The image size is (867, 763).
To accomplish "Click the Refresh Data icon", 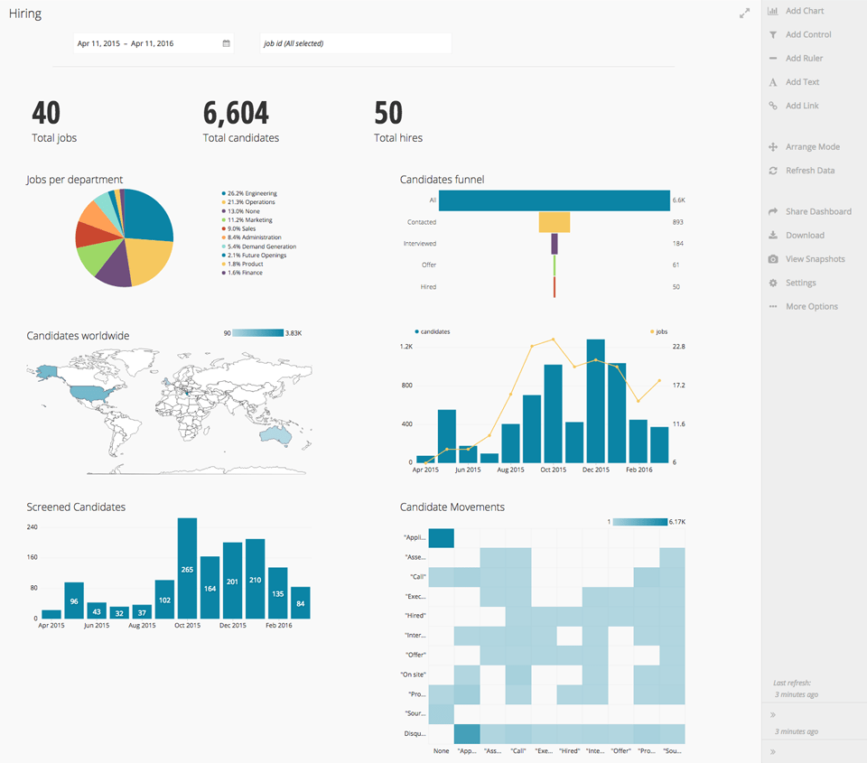I will pyautogui.click(x=772, y=170).
